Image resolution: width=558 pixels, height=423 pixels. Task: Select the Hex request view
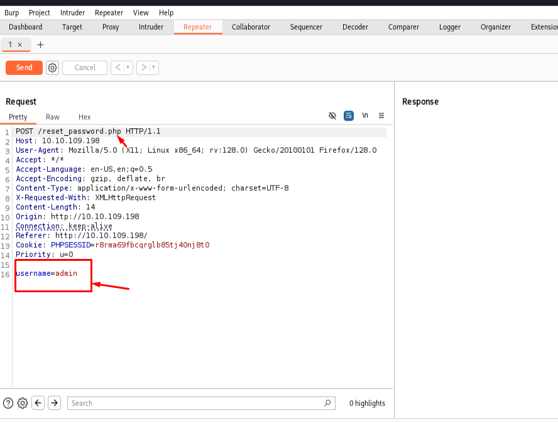[x=85, y=117]
